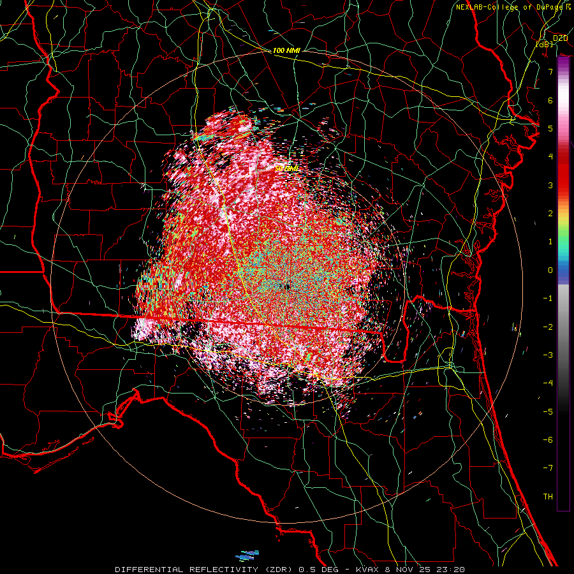
Task: Click the 3 value on the scale
Action: click(550, 185)
